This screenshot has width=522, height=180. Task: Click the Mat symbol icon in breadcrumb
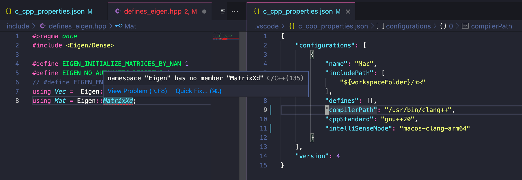(x=119, y=26)
